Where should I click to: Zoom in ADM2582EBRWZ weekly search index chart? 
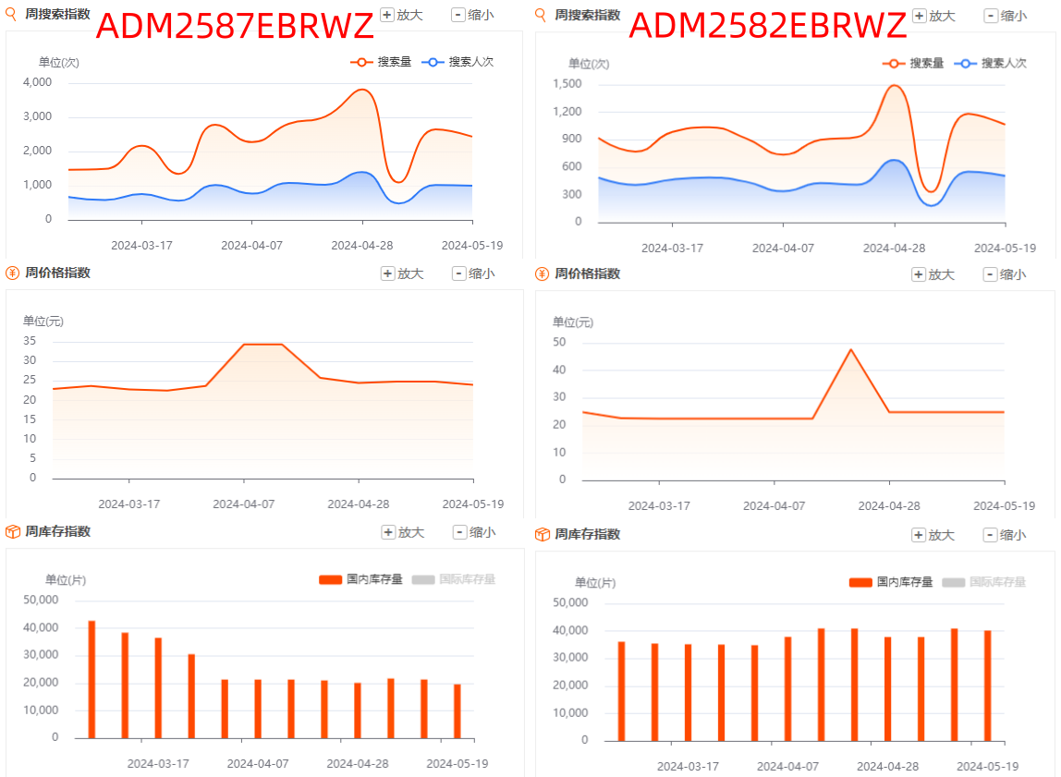934,16
